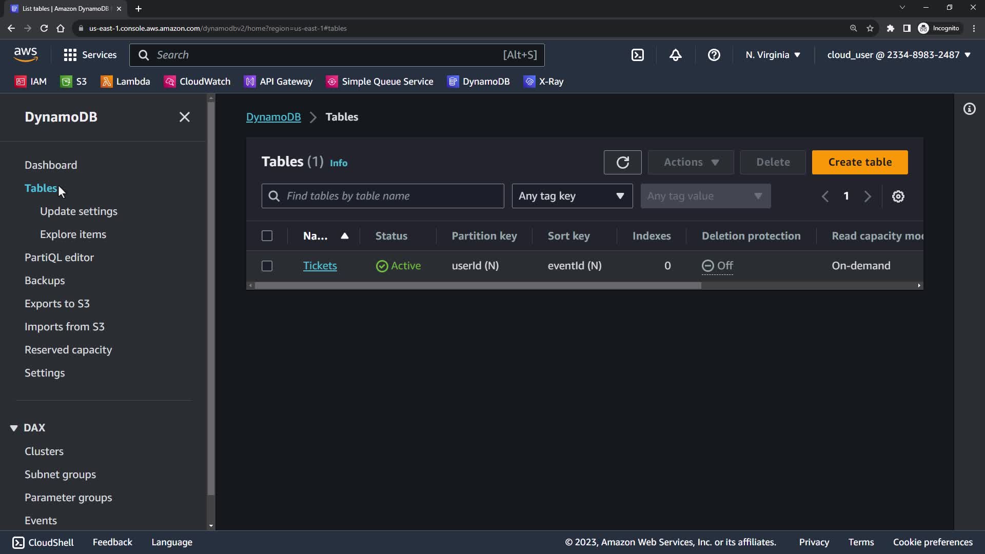Check the Tickets table row checkbox
Screen dimensions: 985x554
pos(267,266)
